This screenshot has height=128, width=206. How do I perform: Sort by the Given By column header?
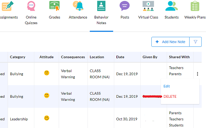[x=150, y=57]
